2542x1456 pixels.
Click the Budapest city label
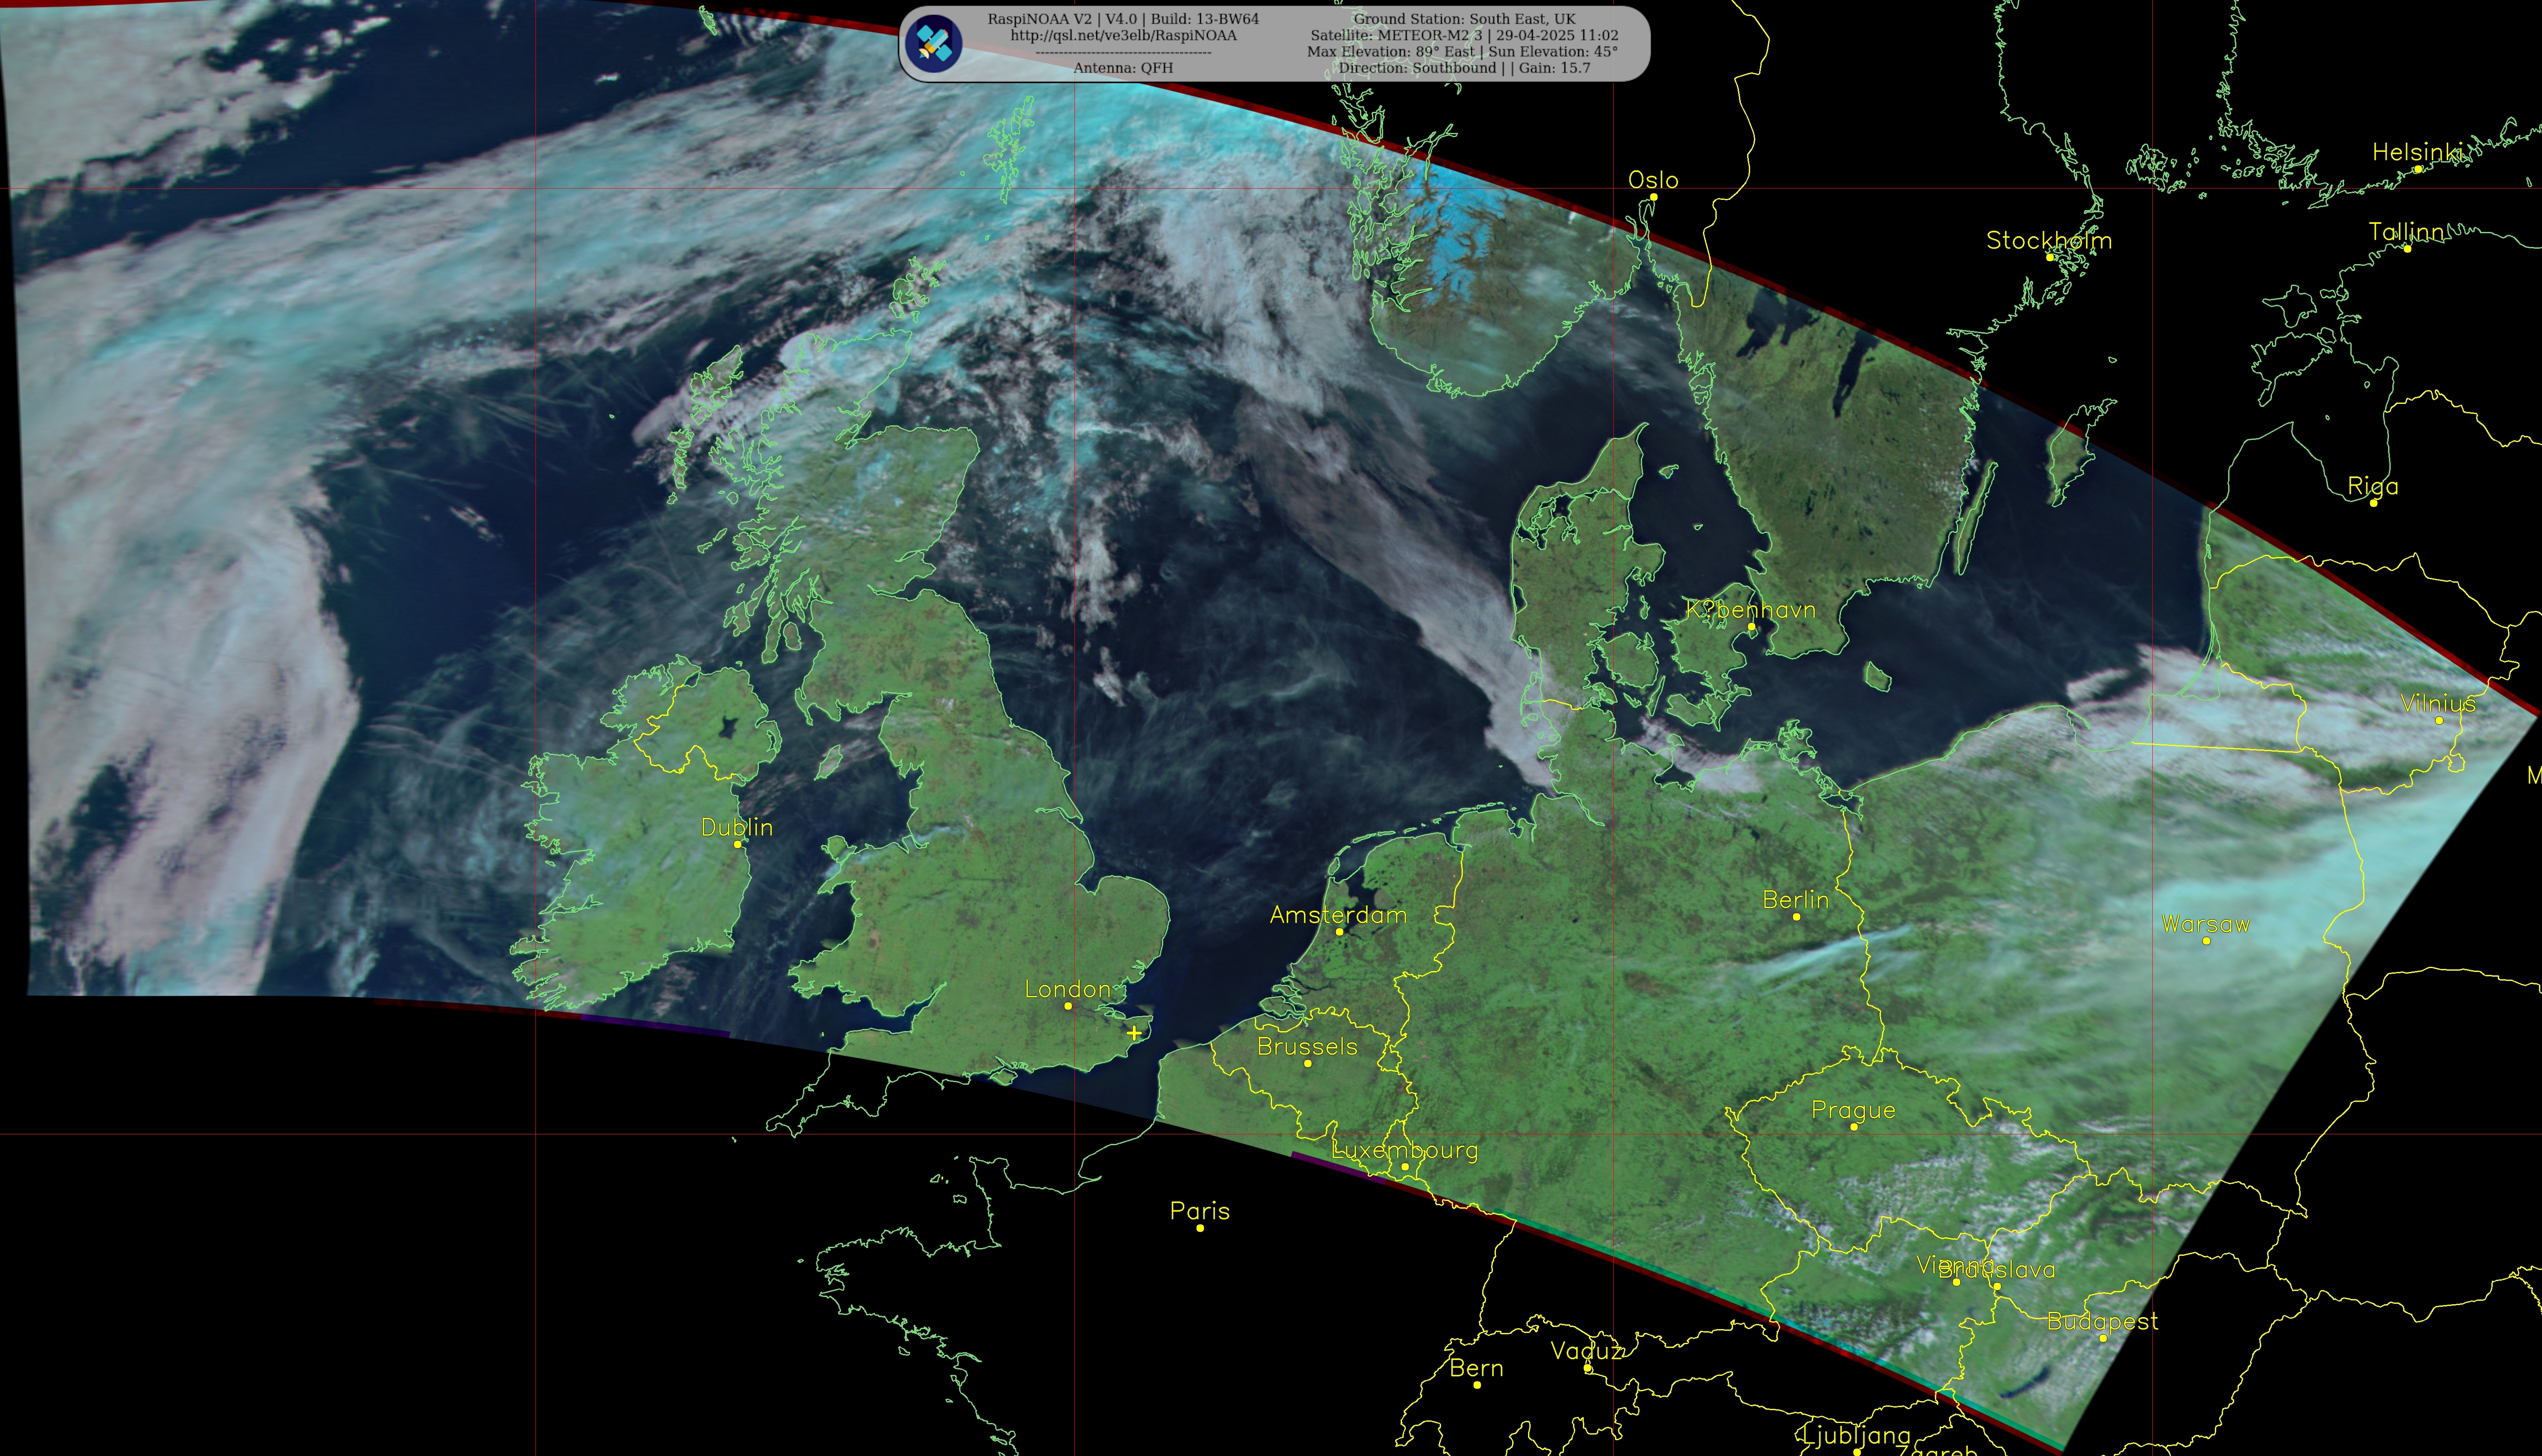(2102, 1322)
